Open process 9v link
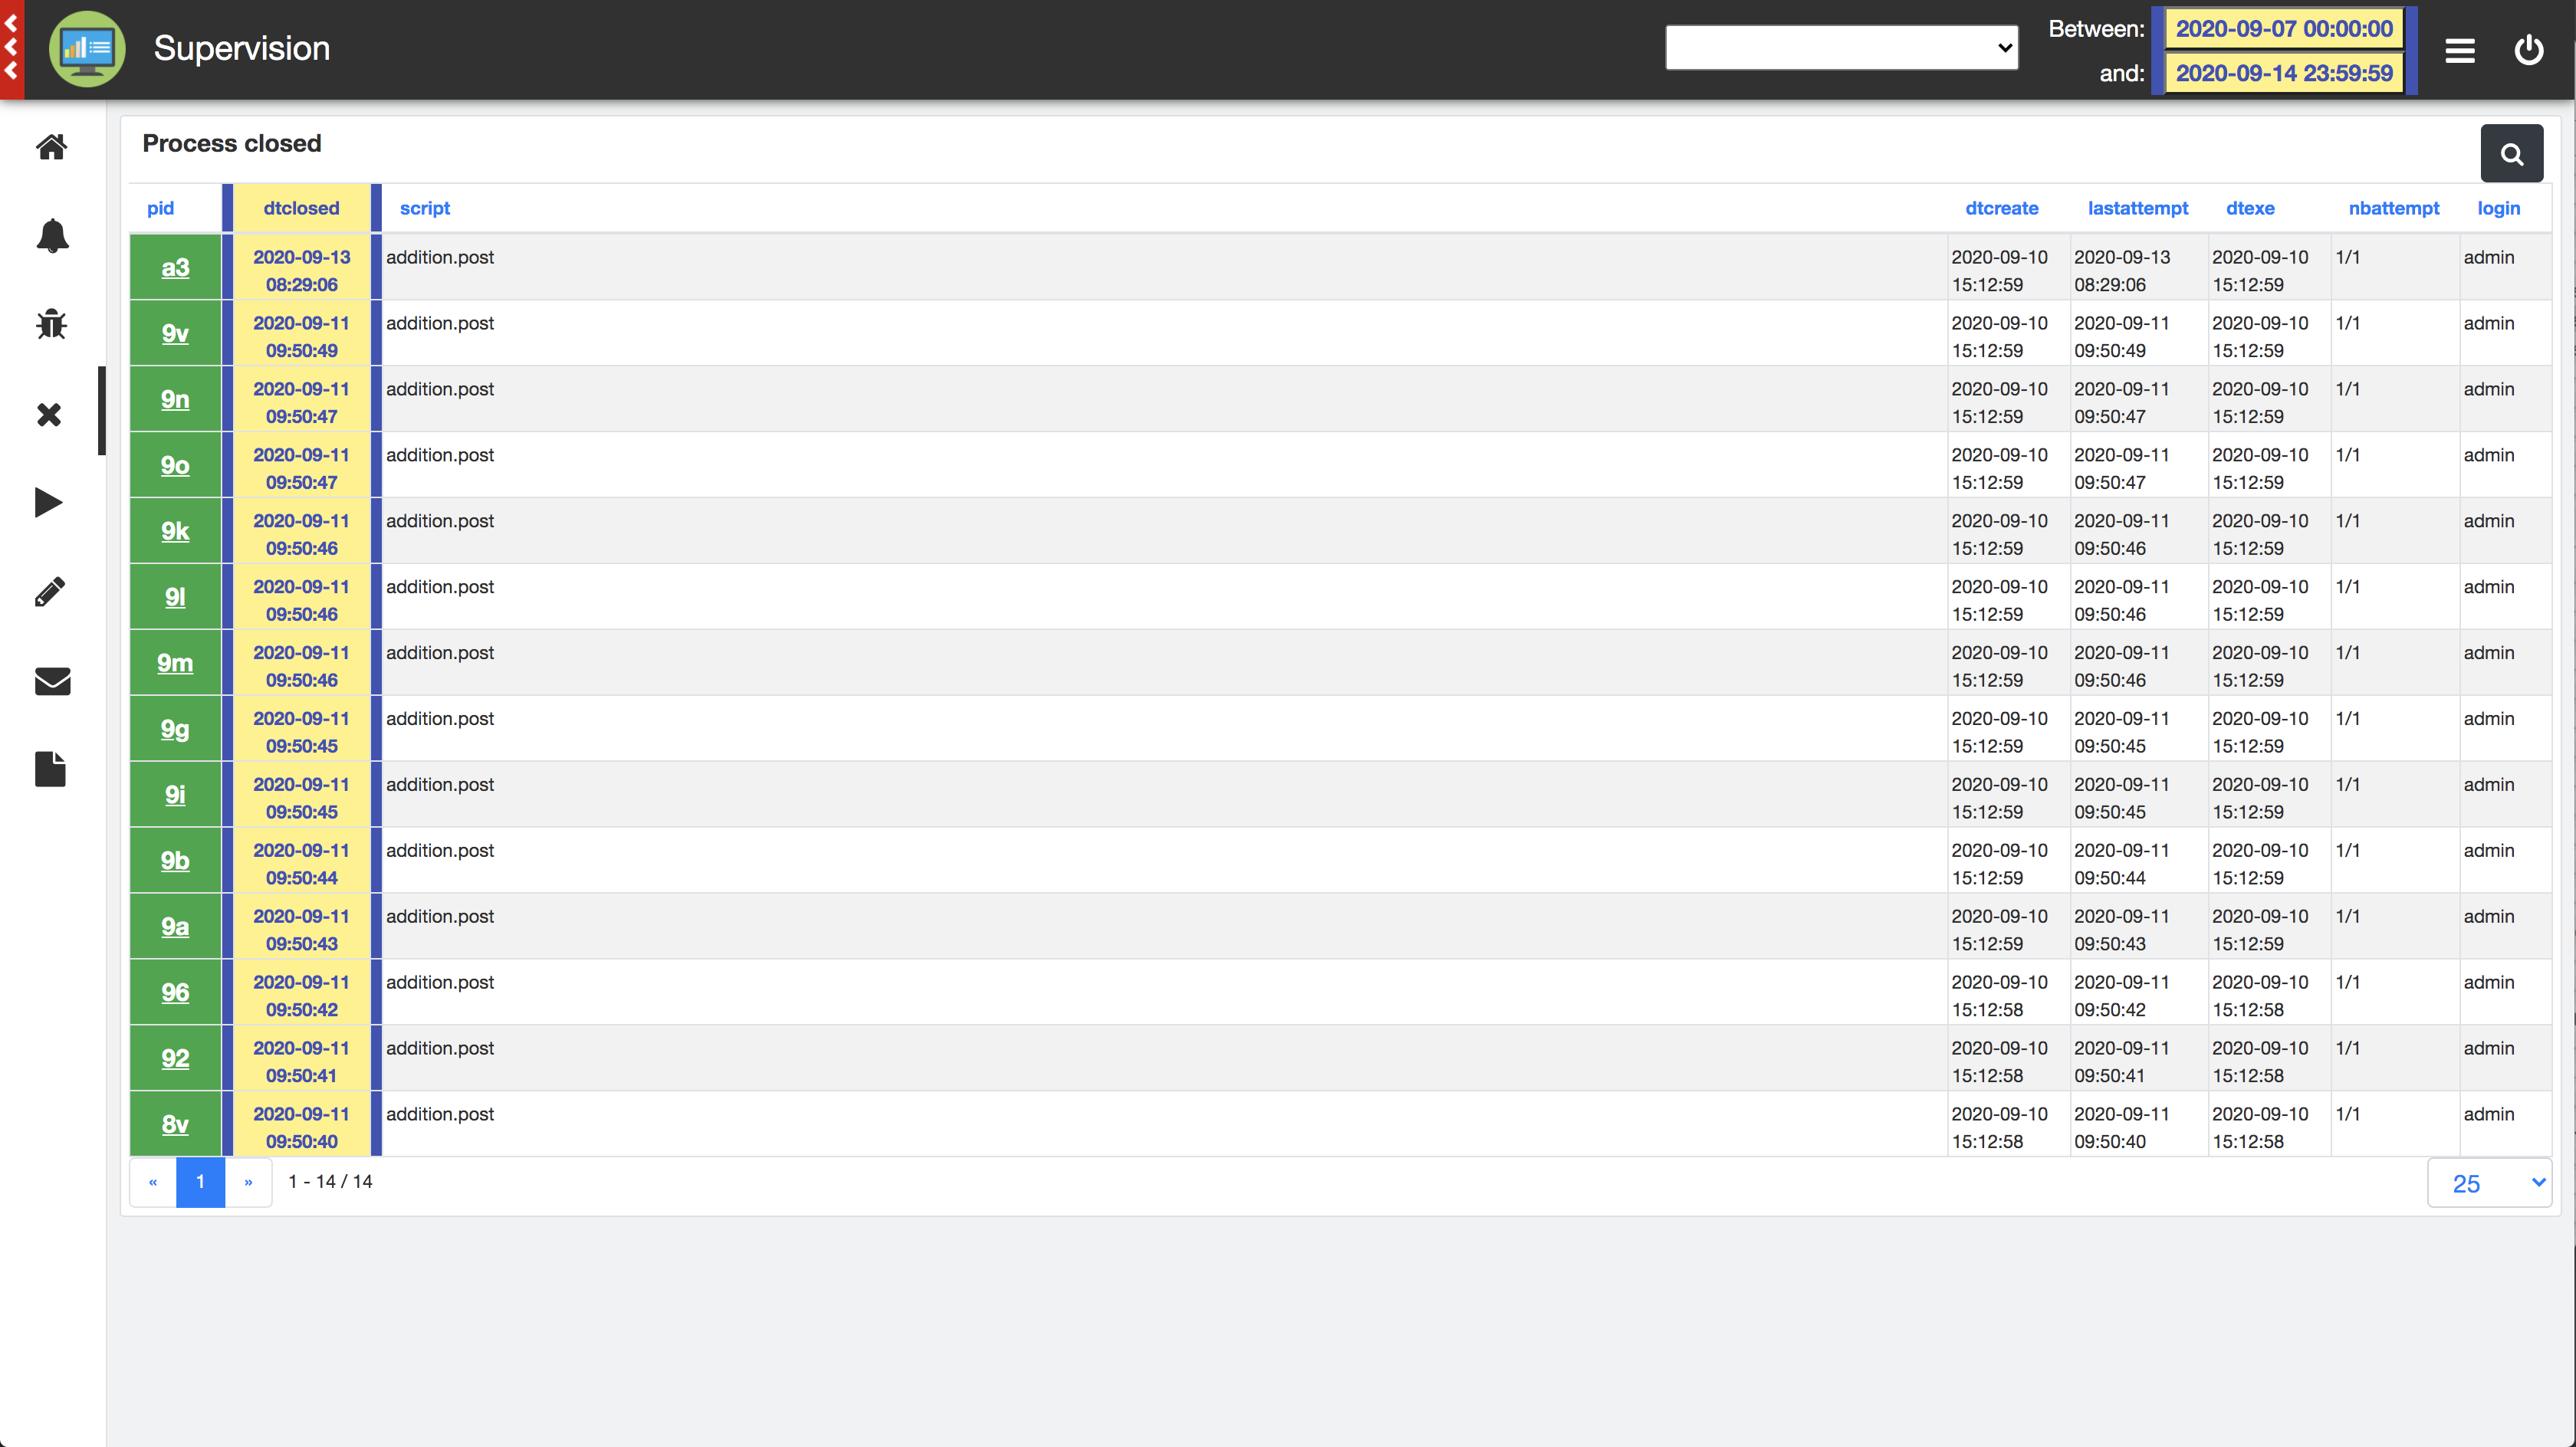 coord(175,333)
